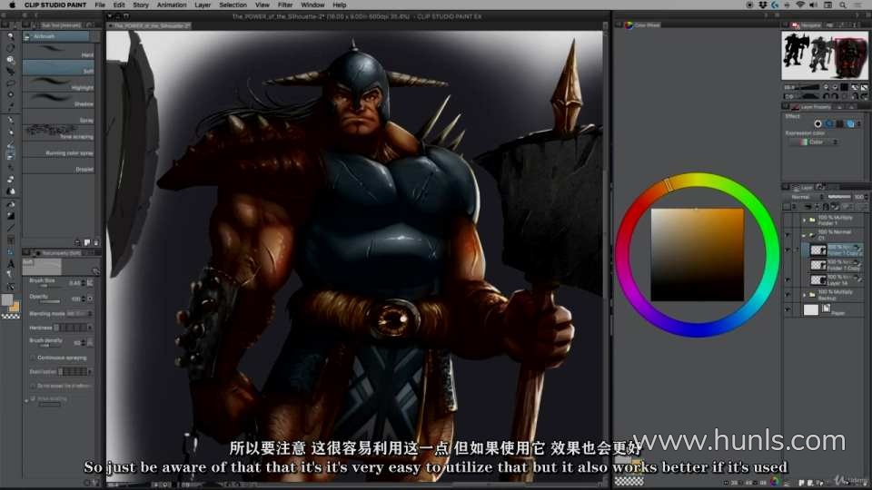Choose the Tone scraping sub tool
This screenshot has height=490, width=872.
58,132
